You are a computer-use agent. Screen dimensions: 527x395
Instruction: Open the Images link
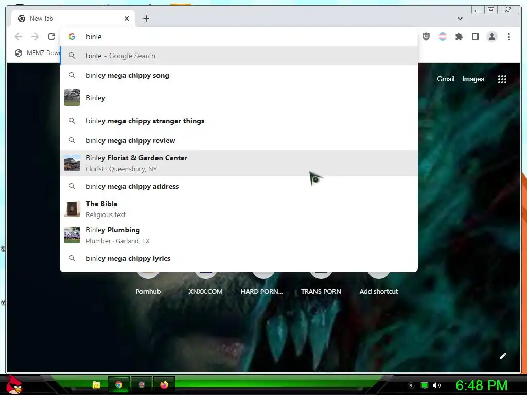coord(473,79)
